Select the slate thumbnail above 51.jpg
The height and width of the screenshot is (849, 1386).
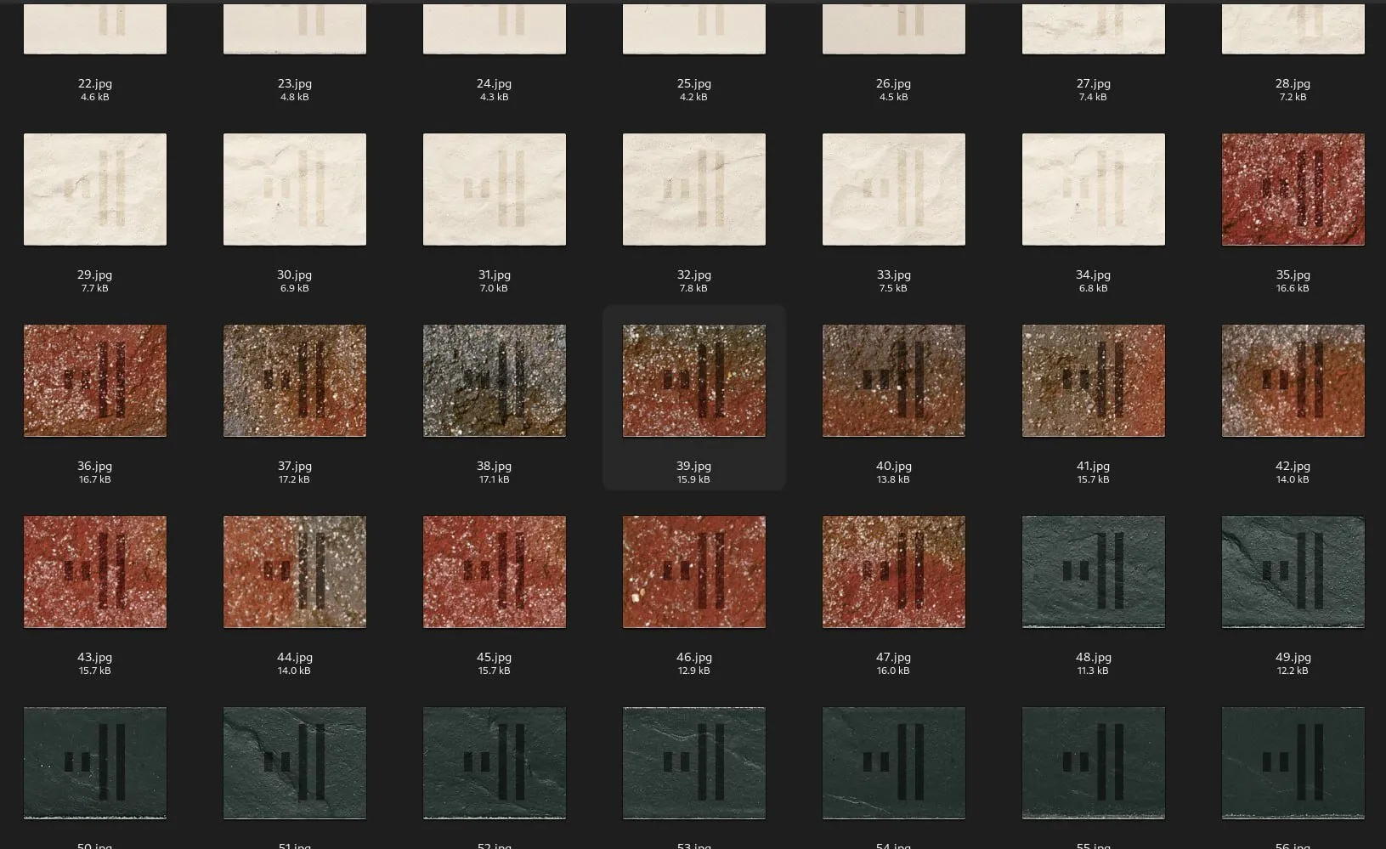295,763
